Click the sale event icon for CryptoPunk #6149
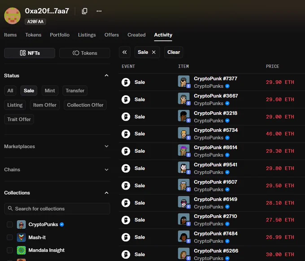This screenshot has height=261, width=305. coord(126,203)
